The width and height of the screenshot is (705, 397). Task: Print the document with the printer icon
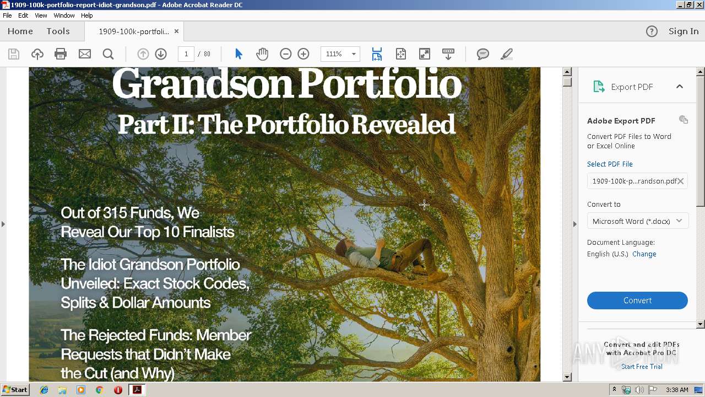click(61, 54)
